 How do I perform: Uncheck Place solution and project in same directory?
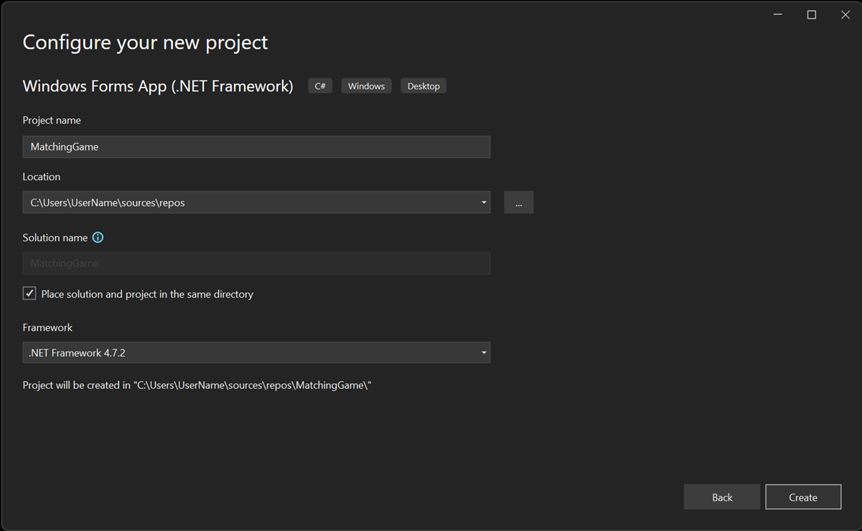point(29,293)
